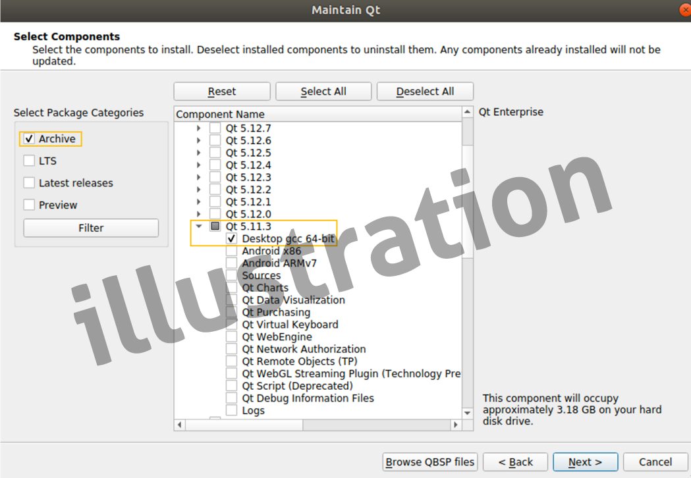Expand the Qt 5.12.2 tree node

tap(199, 190)
